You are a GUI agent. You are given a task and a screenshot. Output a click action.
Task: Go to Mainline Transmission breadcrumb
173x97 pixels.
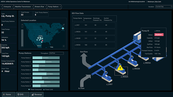pyautogui.click(x=23, y=7)
